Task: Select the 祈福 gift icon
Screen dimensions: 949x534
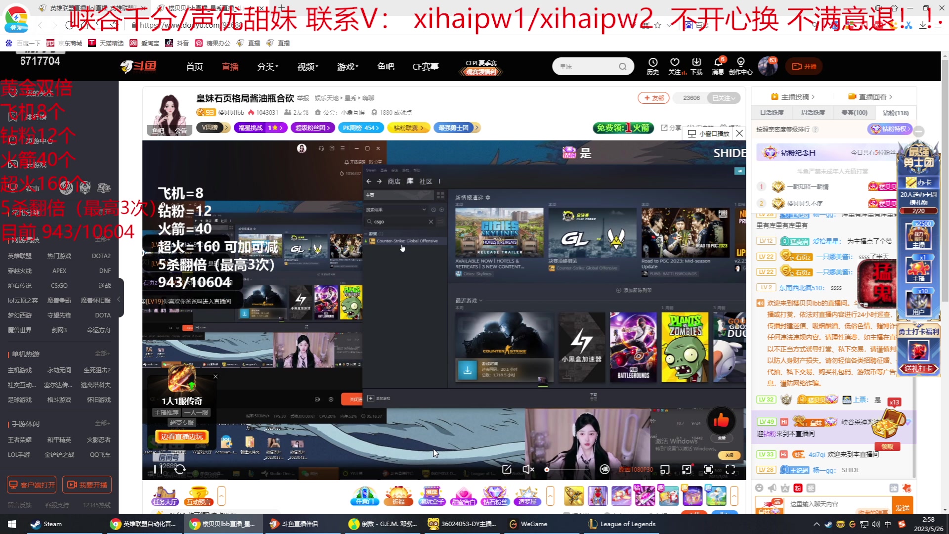Action: tap(398, 495)
